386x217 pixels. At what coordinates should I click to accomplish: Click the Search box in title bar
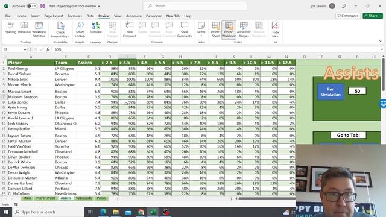tap(195, 6)
